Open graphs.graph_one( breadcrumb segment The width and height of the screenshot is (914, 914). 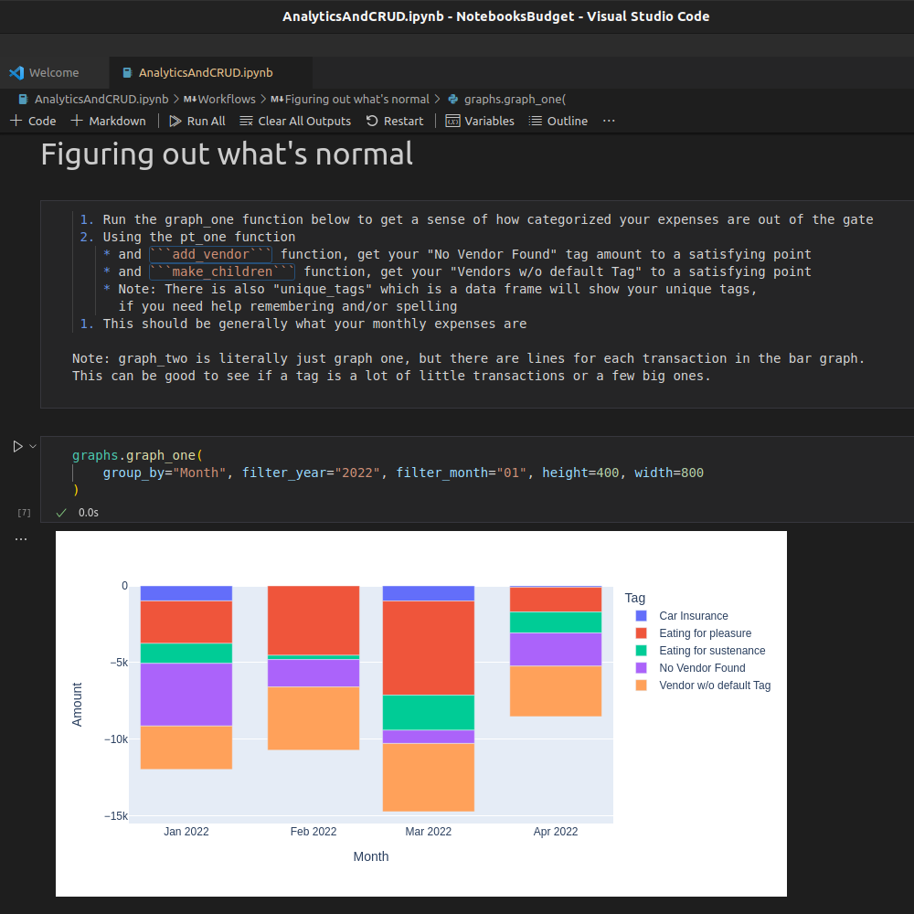pyautogui.click(x=515, y=99)
